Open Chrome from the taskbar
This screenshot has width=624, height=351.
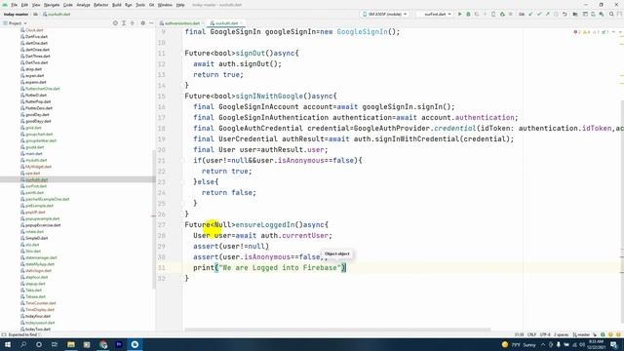103,344
